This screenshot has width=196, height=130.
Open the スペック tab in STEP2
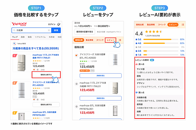coord(100,40)
